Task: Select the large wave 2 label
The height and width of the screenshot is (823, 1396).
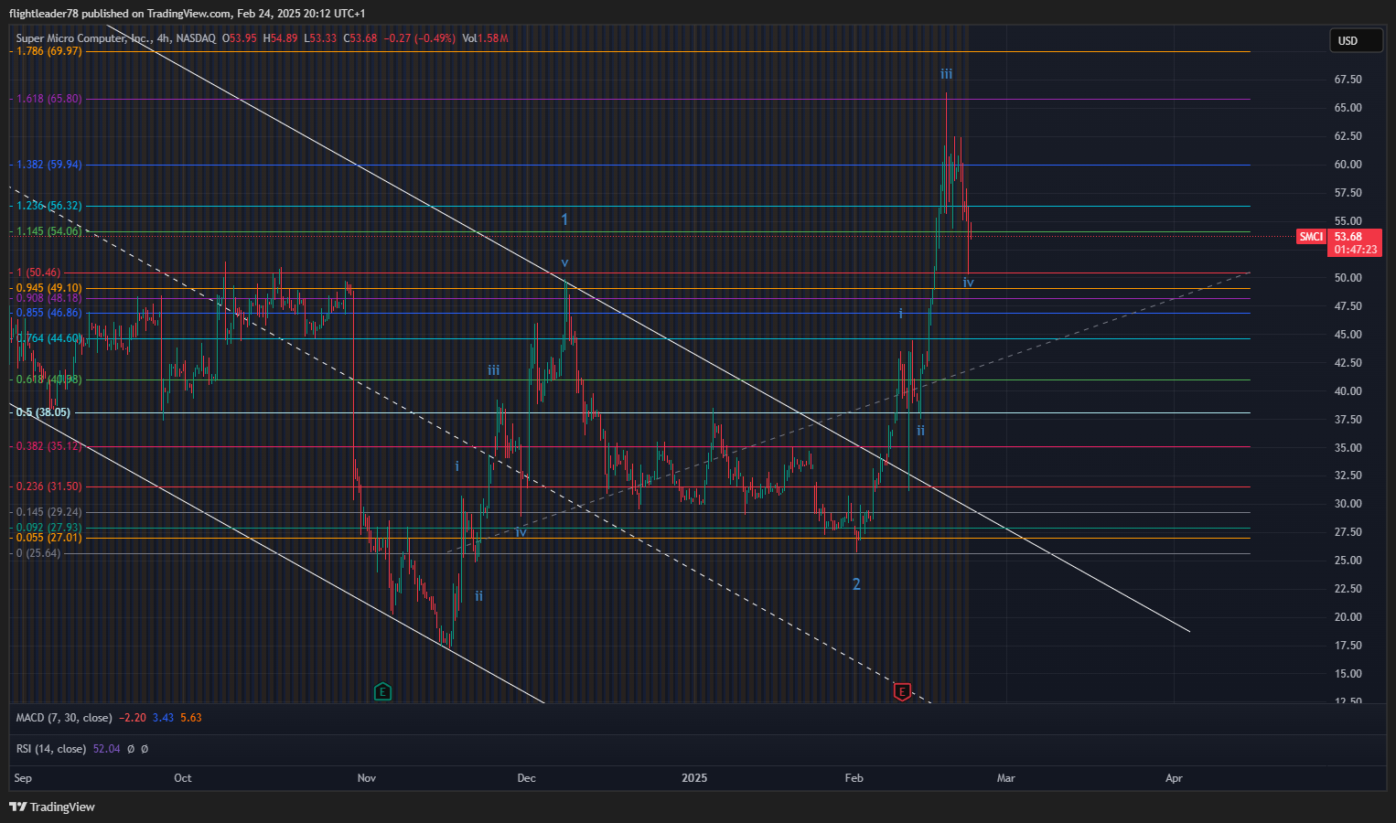Action: [x=856, y=584]
